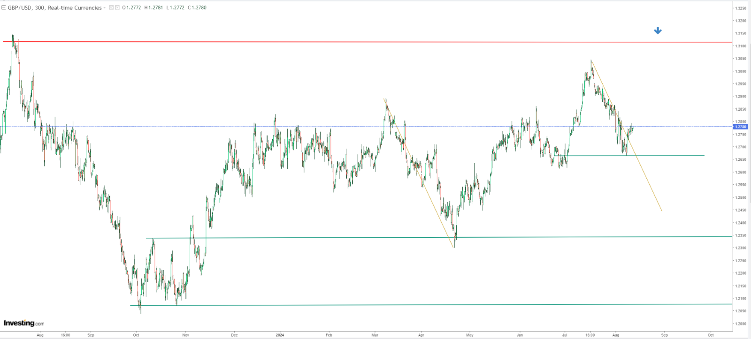Select the green horizontal line near 1.2070
The width and height of the screenshot is (751, 339).
click(x=431, y=305)
